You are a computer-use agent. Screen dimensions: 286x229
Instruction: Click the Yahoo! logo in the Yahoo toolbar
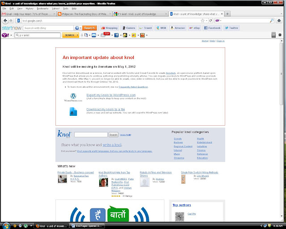[x=5, y=35]
